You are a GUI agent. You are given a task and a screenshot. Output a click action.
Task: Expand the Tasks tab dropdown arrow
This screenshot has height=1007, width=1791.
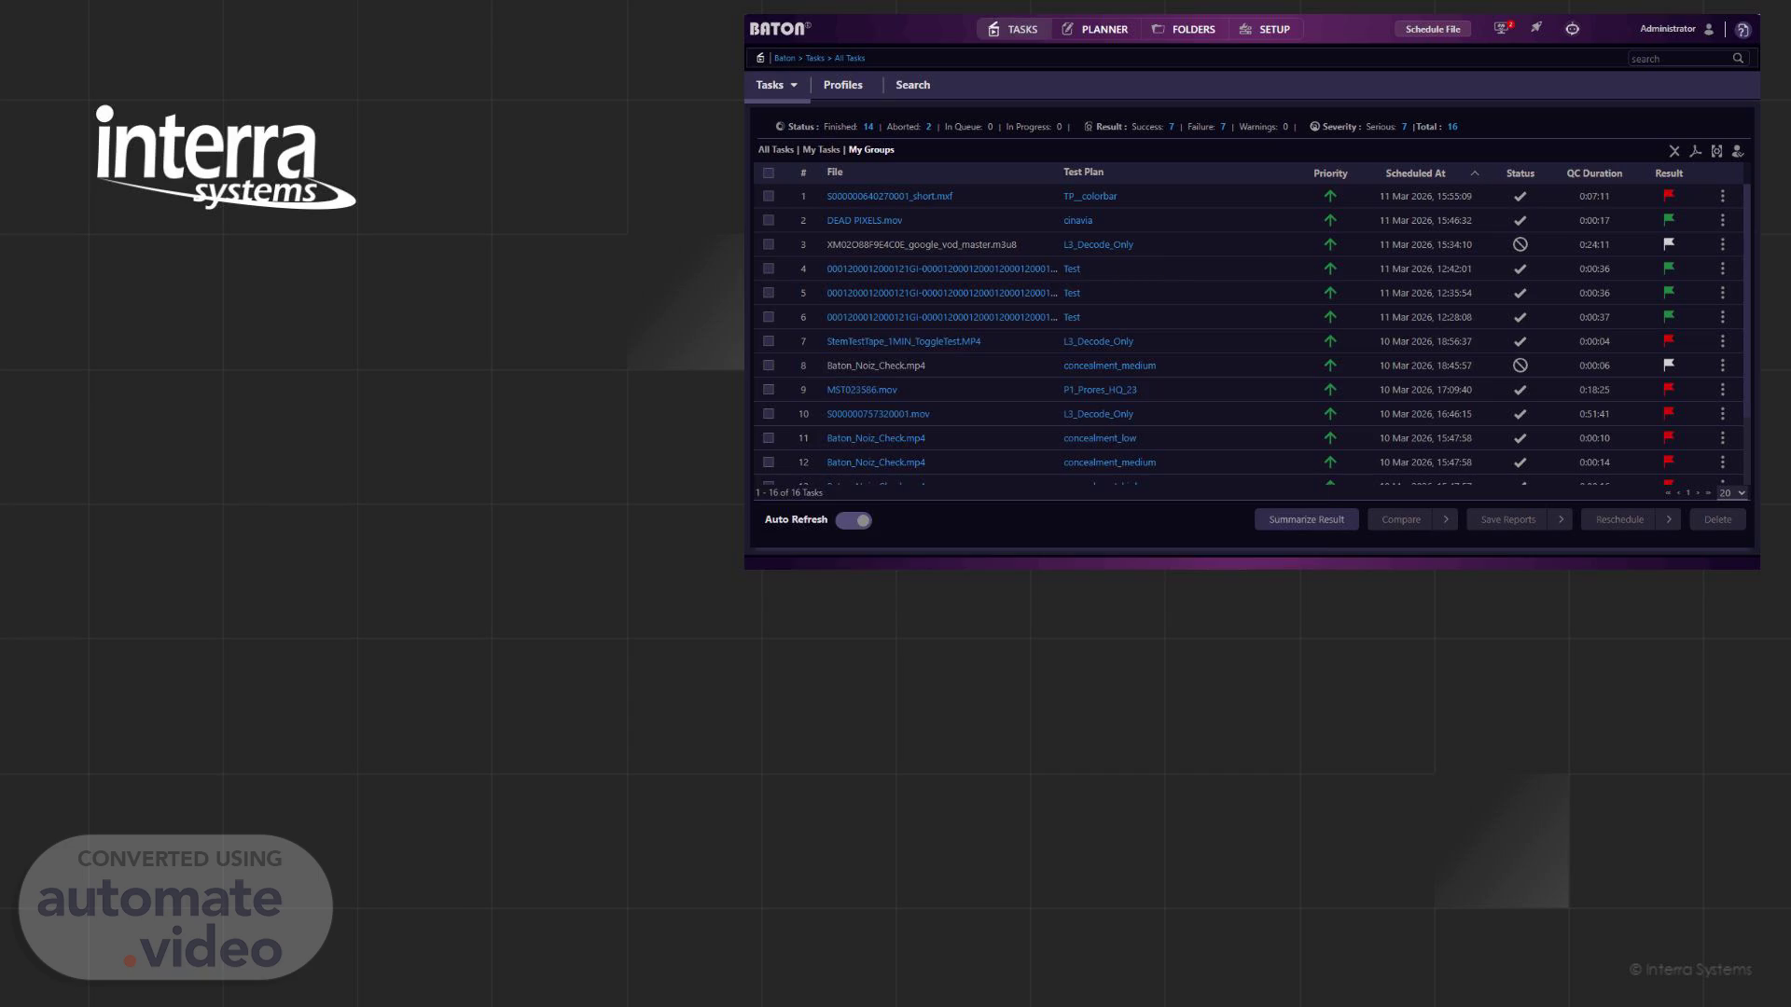(x=794, y=86)
